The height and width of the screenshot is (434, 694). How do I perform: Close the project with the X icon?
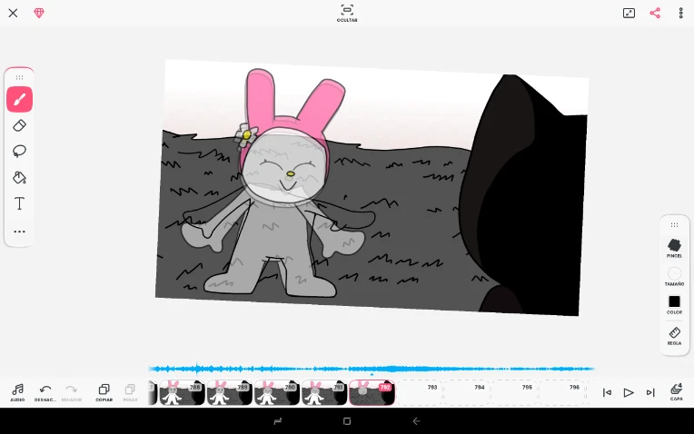[x=13, y=13]
